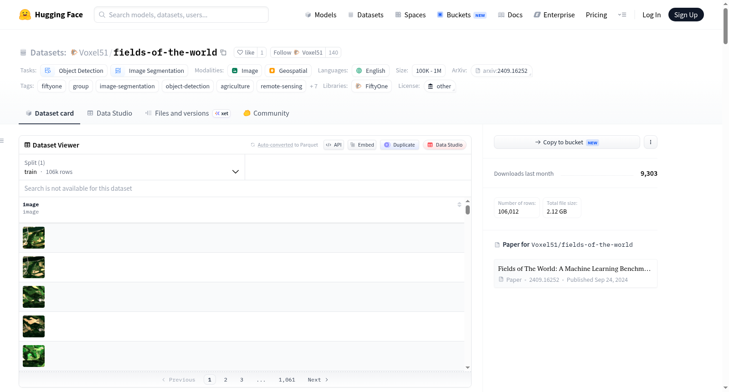Click the remote-sensing tag

(x=282, y=86)
